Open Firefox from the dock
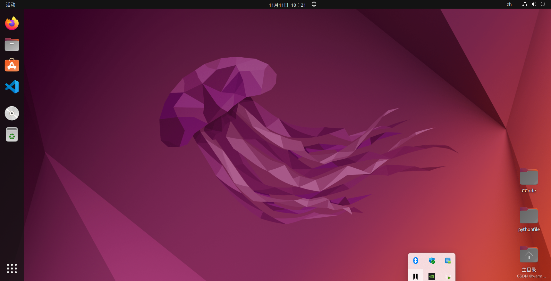 point(12,23)
